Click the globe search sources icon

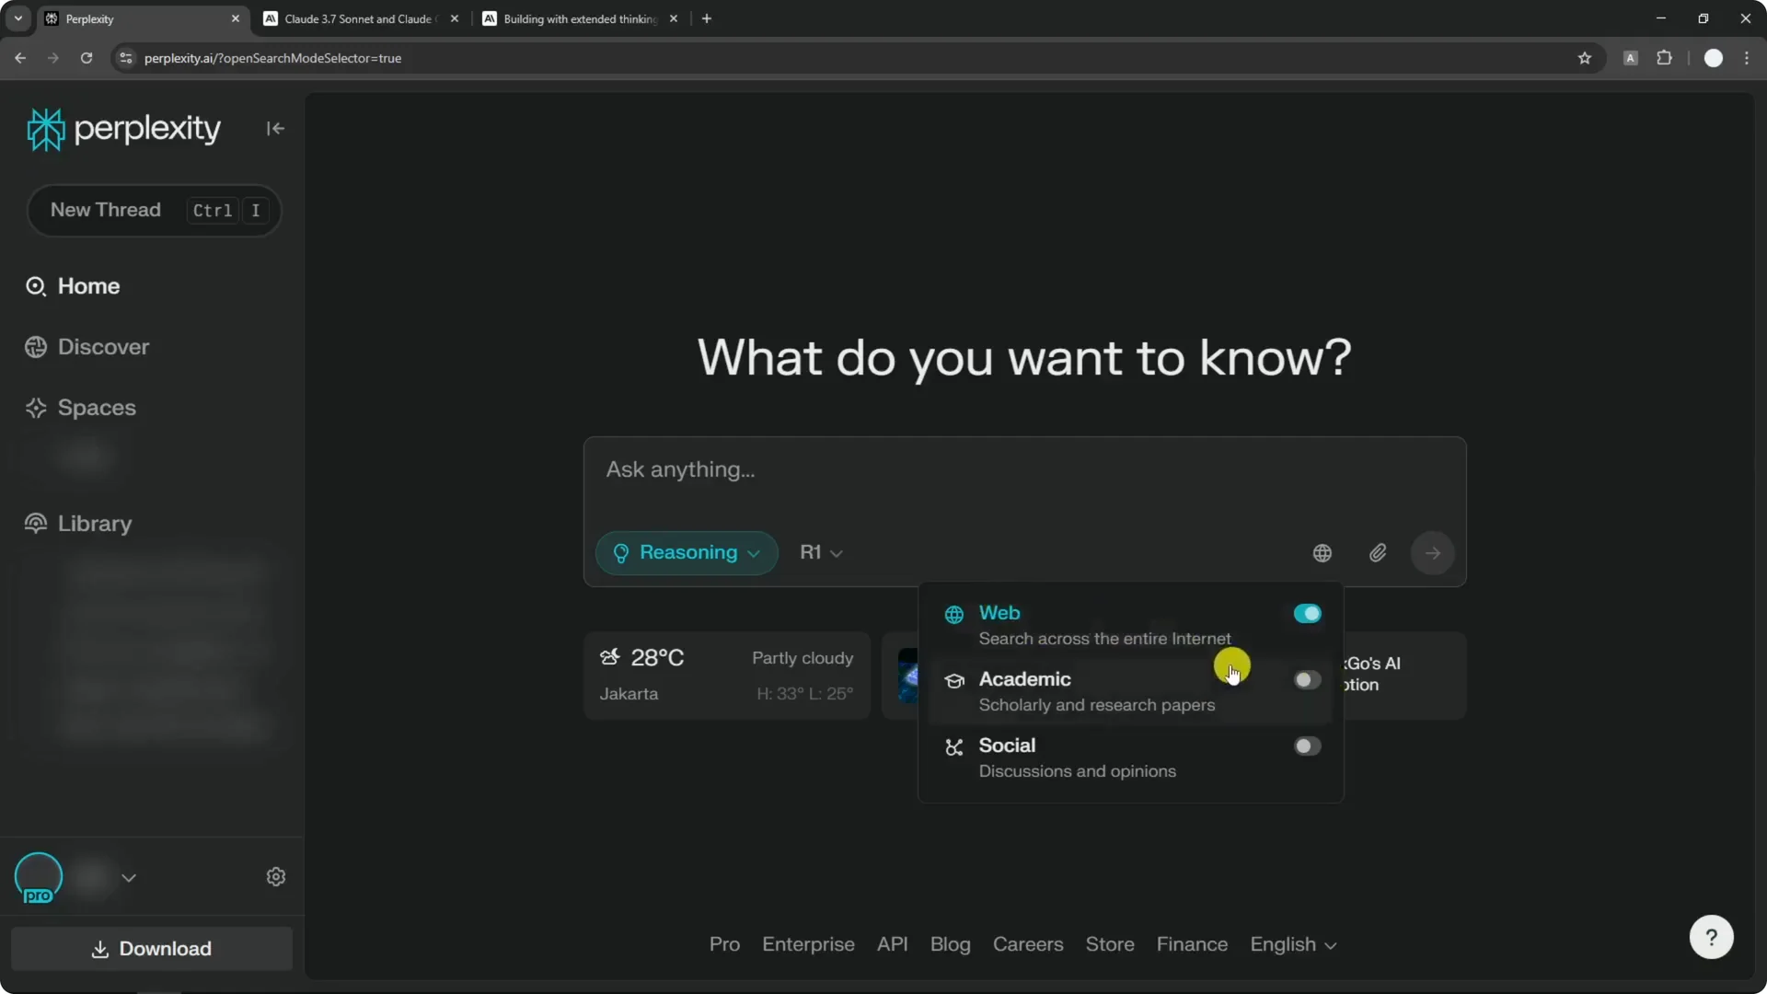click(x=1322, y=553)
